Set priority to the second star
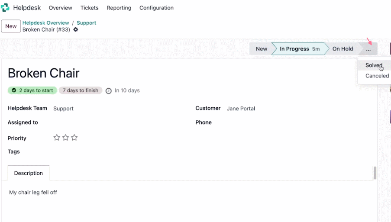The width and height of the screenshot is (391, 222). (x=65, y=138)
